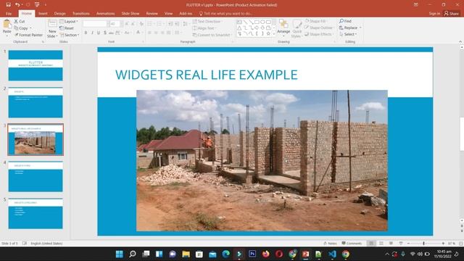
Task: Select the construction site picture on slide
Action: click(x=262, y=160)
